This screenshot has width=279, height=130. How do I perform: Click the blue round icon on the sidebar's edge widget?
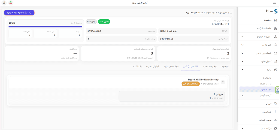pyautogui.click(x=277, y=91)
